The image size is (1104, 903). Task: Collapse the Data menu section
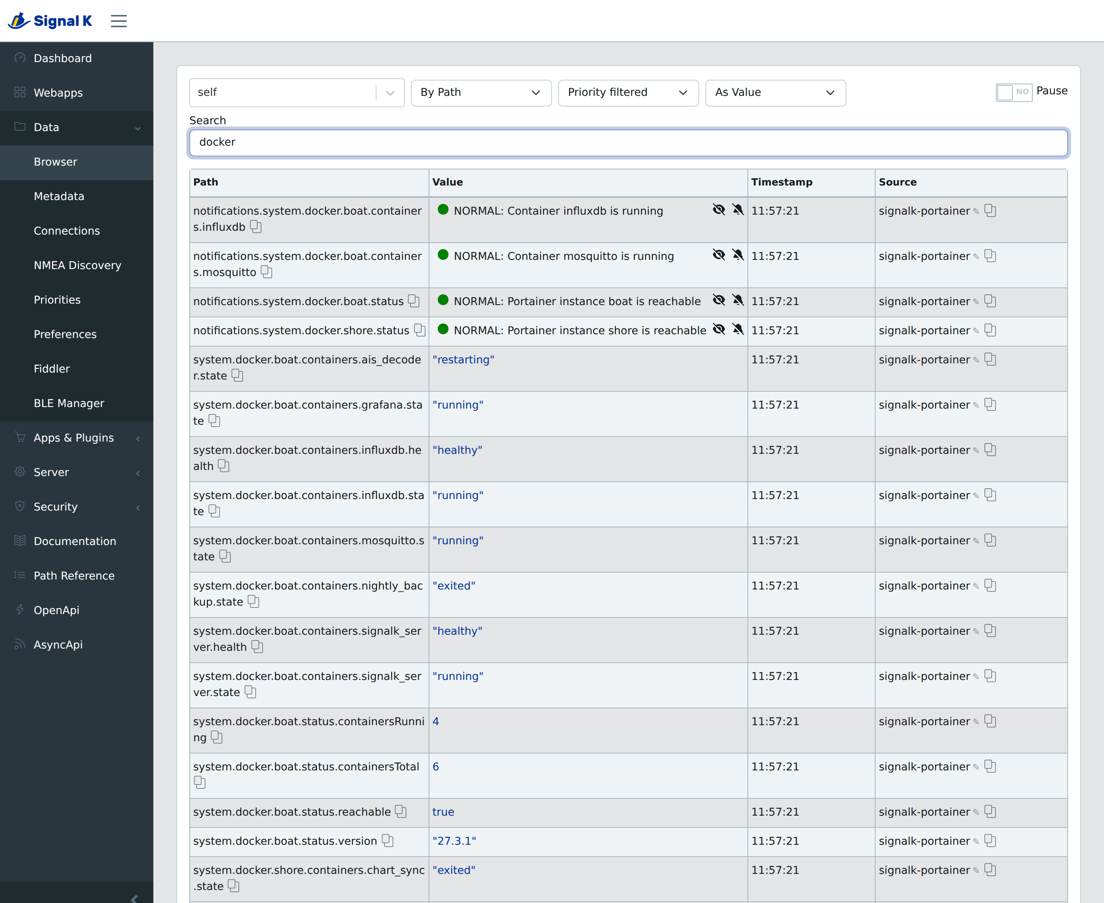point(77,127)
